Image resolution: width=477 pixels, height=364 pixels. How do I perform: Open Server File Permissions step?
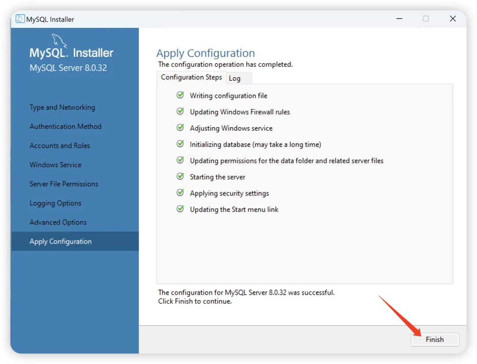[64, 184]
